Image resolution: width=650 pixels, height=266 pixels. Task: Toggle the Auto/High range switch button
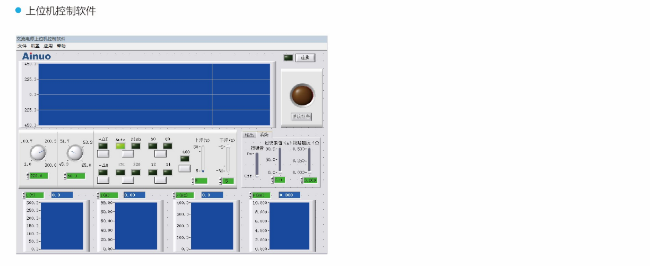click(x=128, y=154)
